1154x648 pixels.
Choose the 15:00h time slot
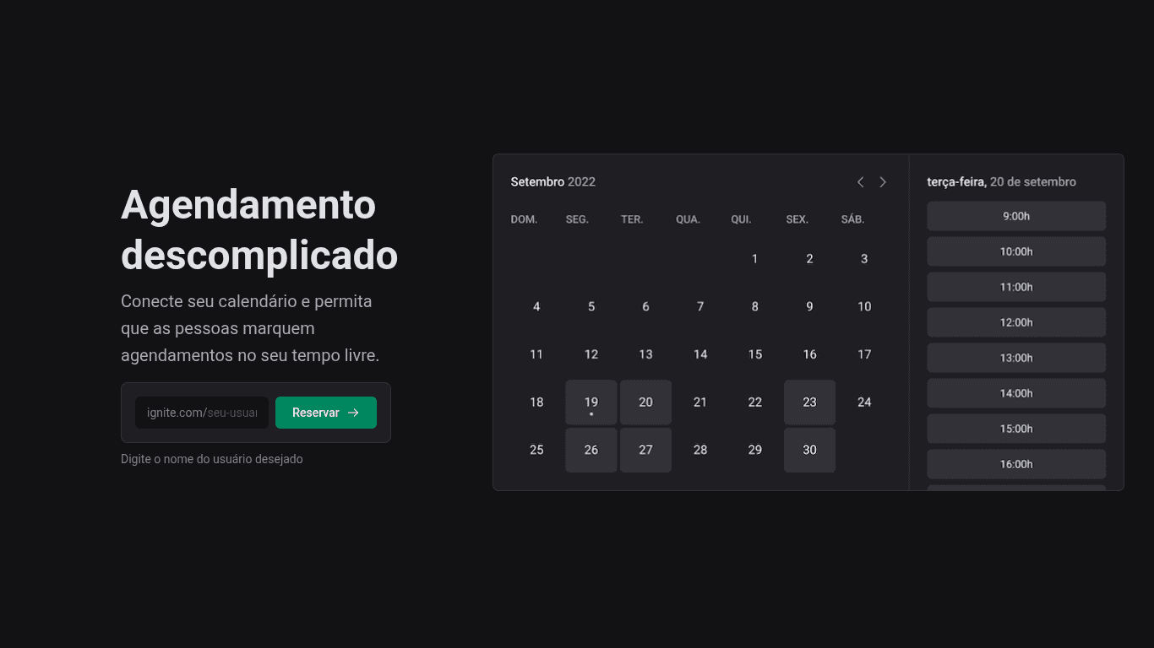(x=1015, y=429)
